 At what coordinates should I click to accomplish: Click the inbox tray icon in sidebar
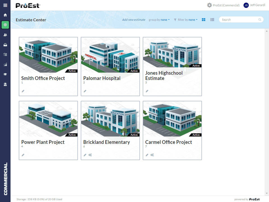click(x=5, y=45)
